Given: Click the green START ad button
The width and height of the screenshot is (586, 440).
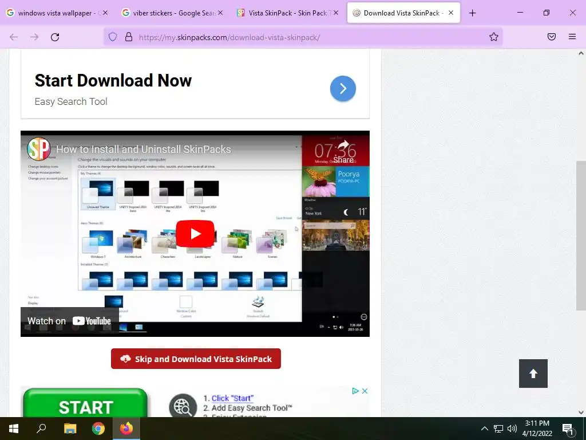Looking at the screenshot, I should coord(85,403).
